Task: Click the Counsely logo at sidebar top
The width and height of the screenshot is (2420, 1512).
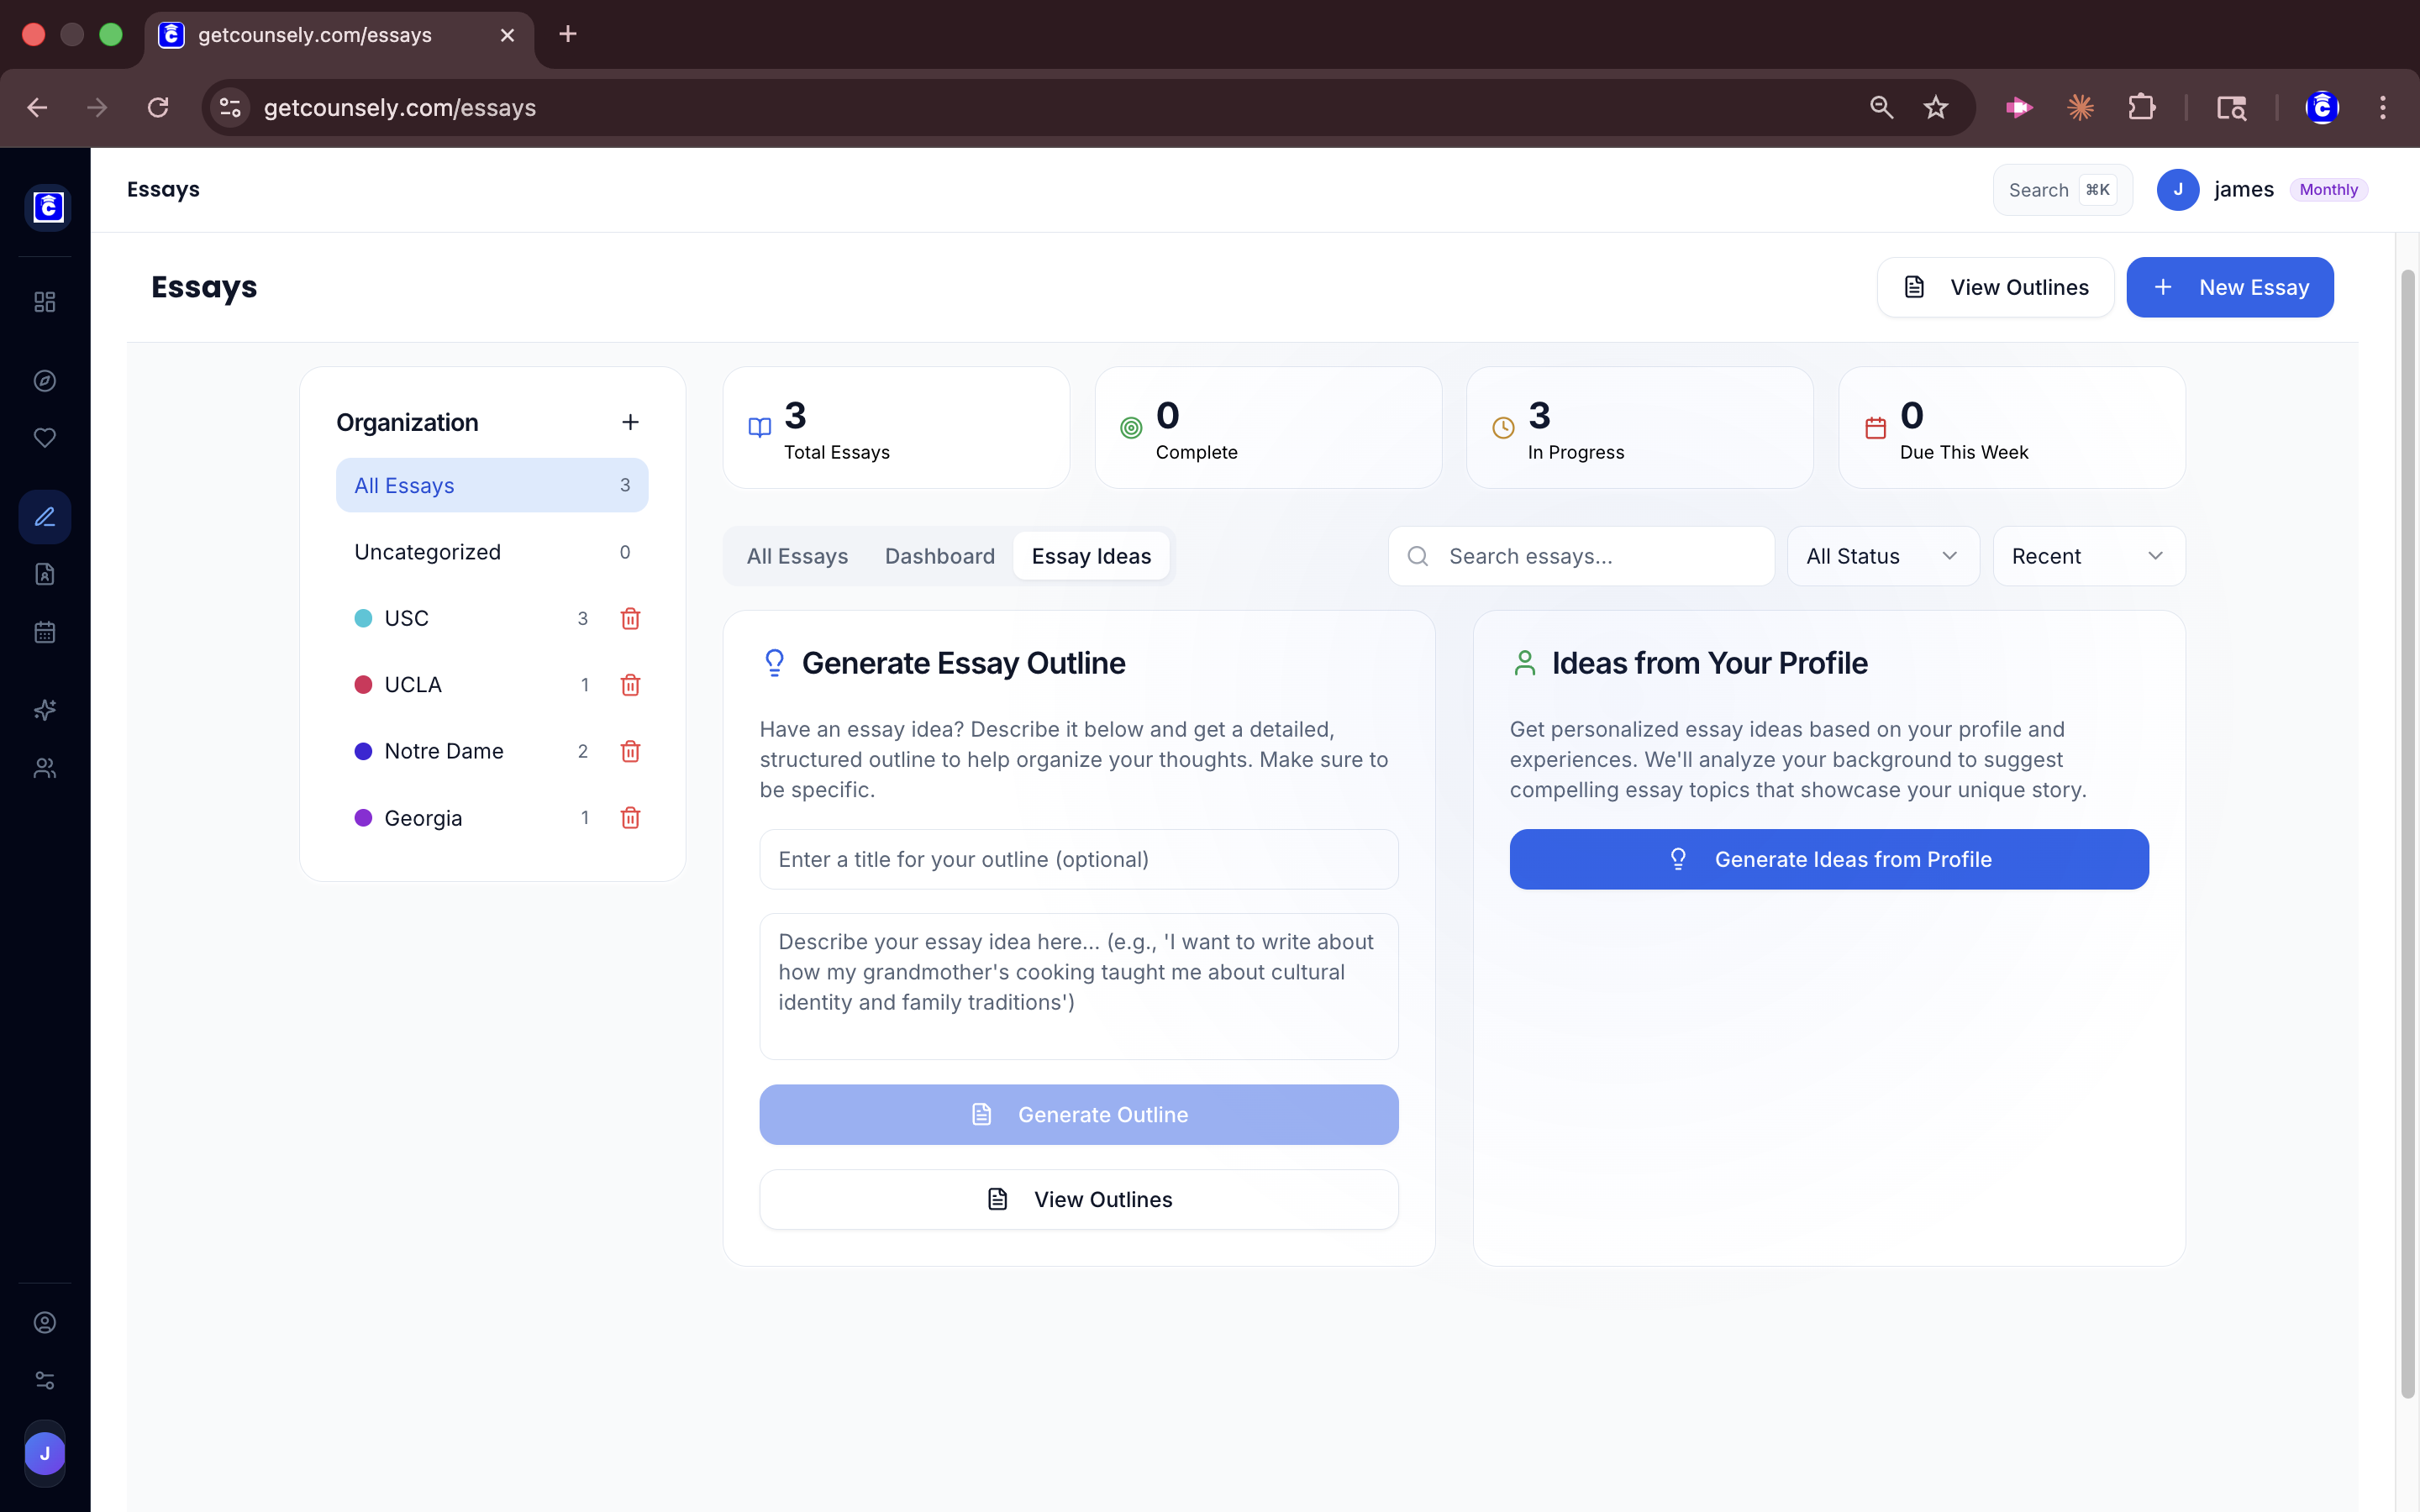Action: pos(48,207)
